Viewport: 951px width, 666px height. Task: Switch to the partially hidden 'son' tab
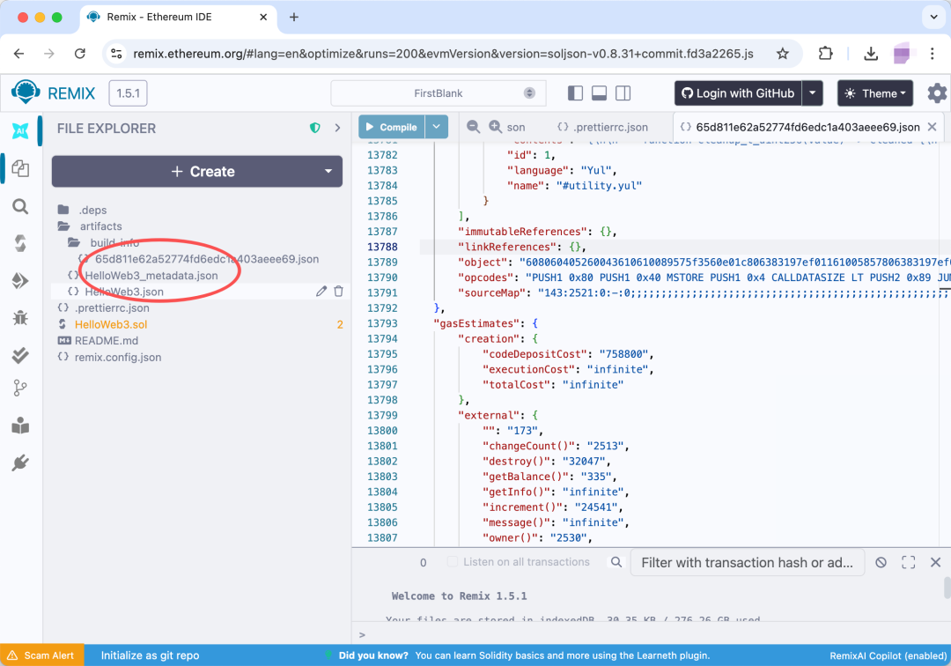pos(516,127)
